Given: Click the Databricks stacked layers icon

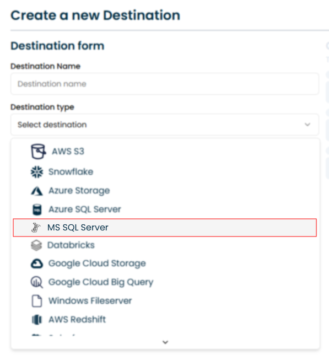Looking at the screenshot, I should [x=36, y=245].
